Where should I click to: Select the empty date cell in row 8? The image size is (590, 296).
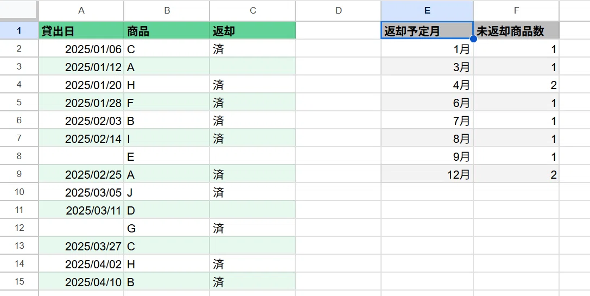81,156
